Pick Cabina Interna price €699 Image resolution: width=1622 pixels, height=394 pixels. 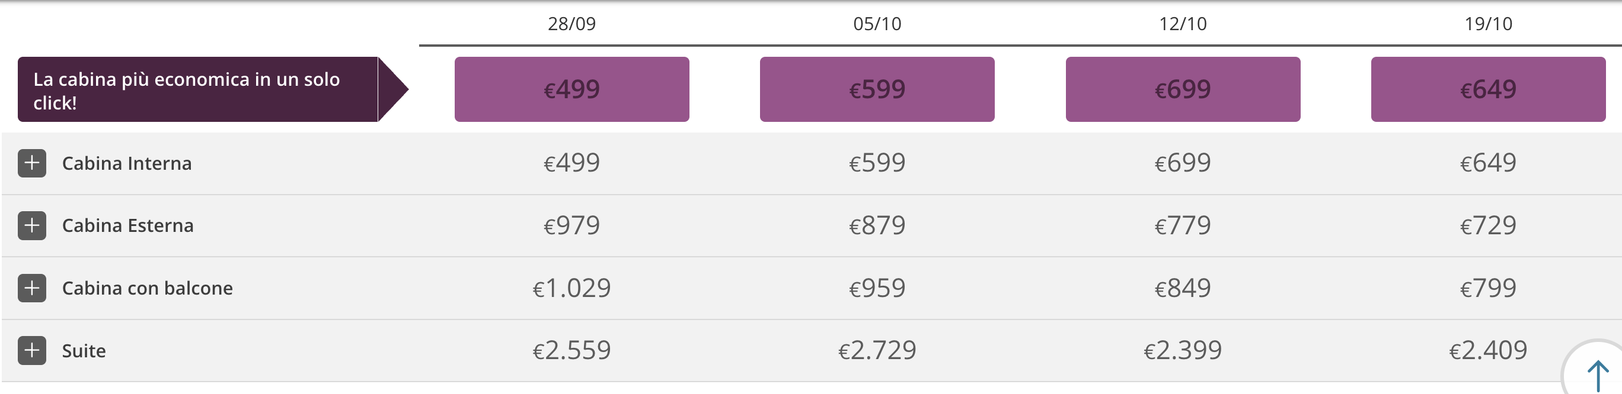click(1183, 163)
